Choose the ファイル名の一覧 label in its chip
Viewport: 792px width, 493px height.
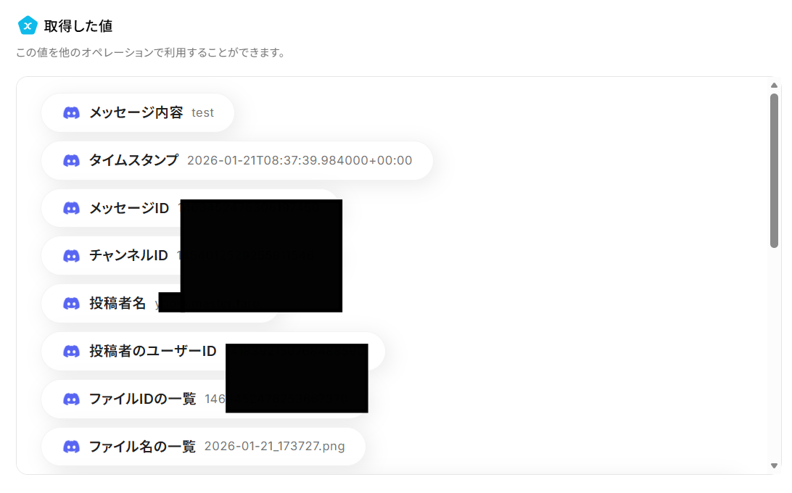pyautogui.click(x=142, y=447)
